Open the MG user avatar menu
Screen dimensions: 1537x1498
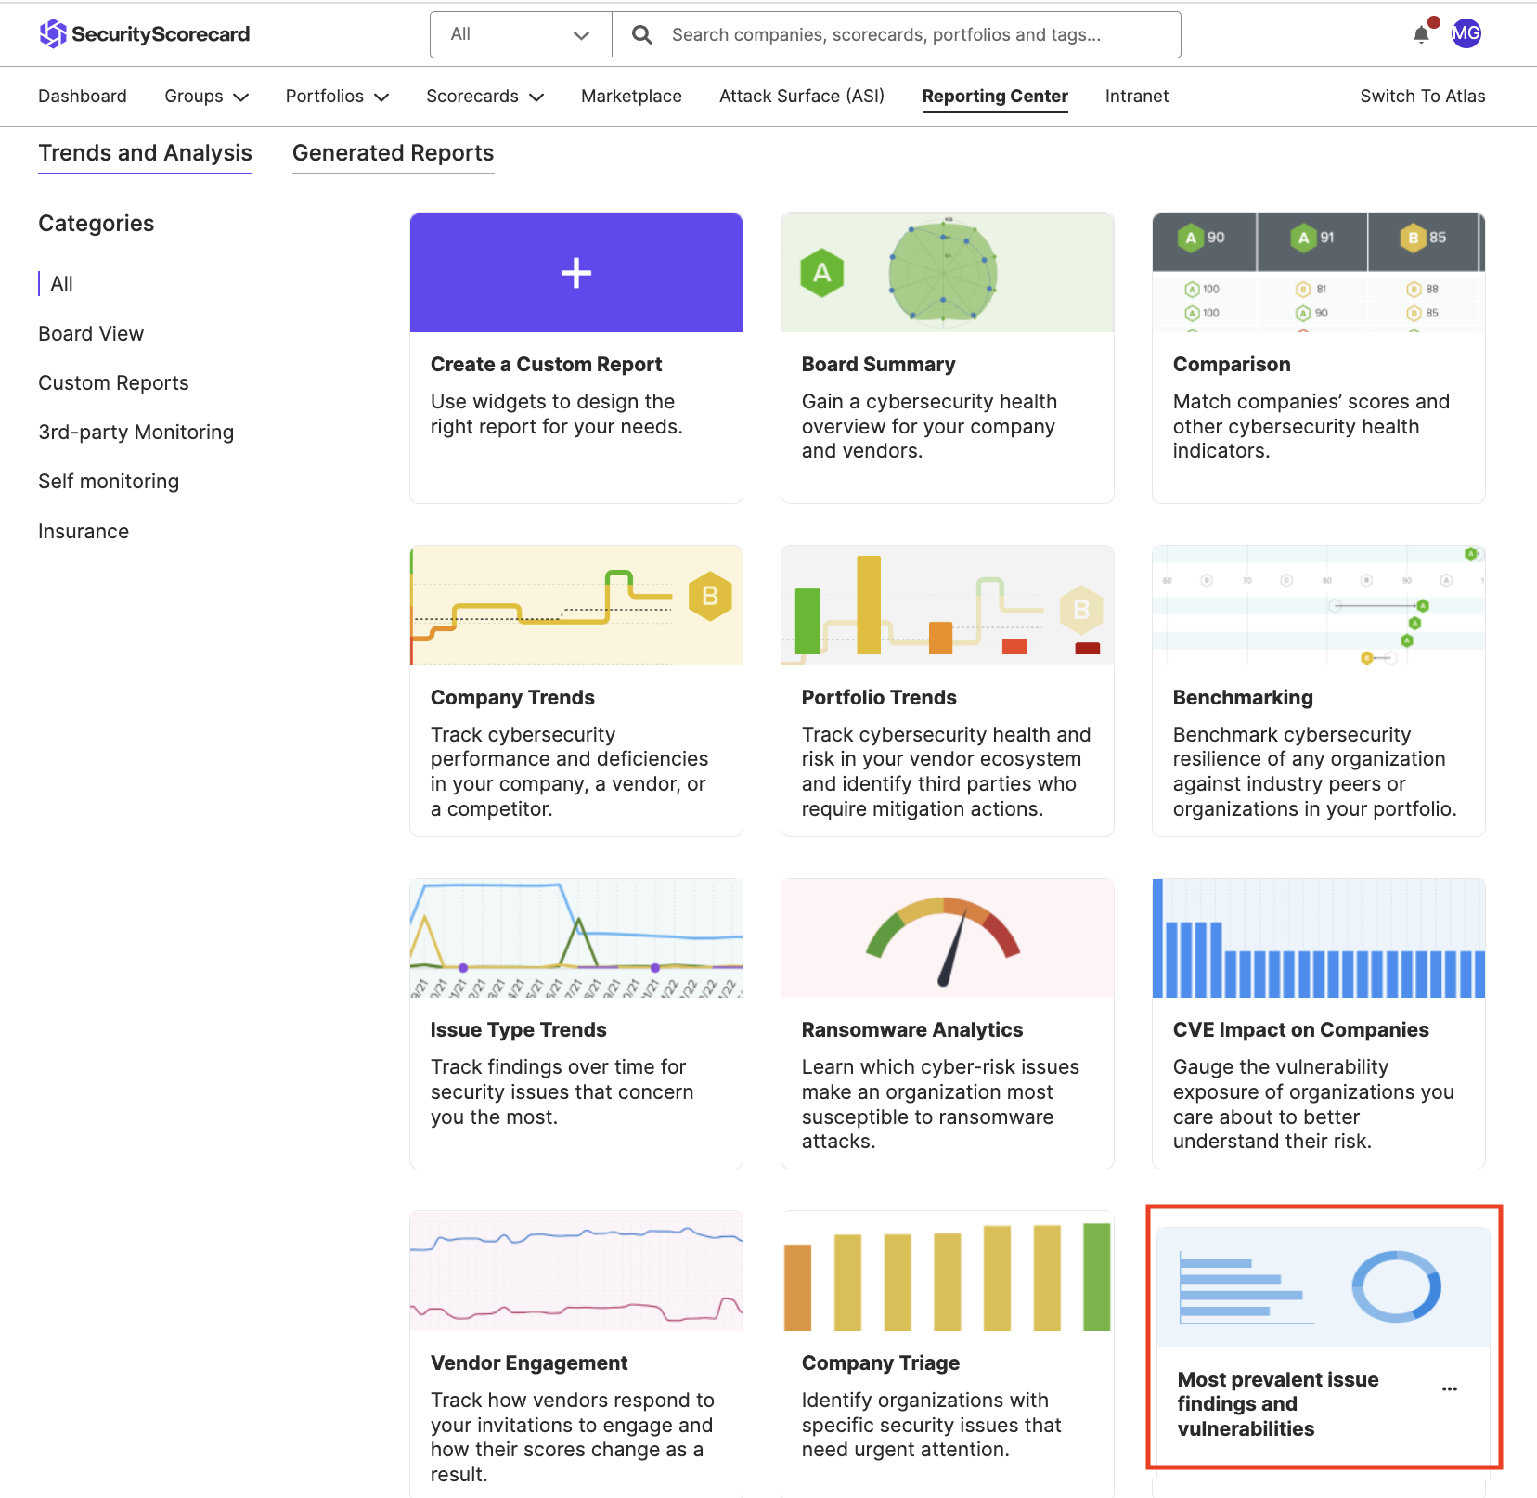(1466, 34)
